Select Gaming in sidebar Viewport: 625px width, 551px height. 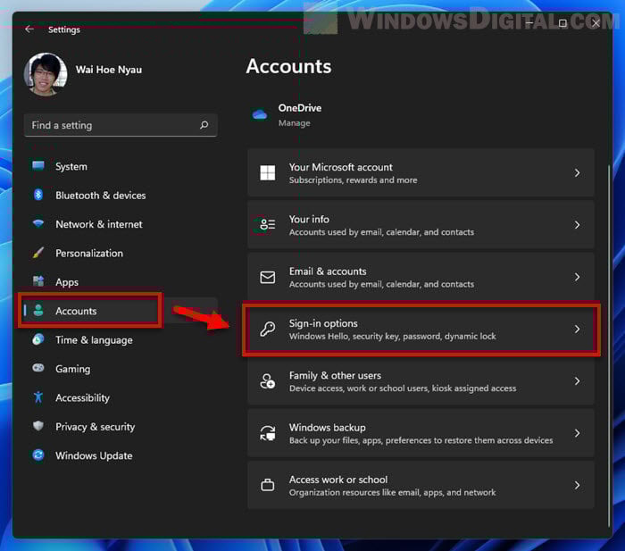120,369
